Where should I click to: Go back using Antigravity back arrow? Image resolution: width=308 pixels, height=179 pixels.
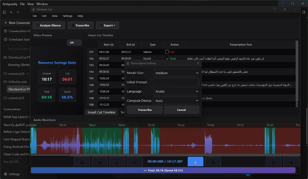11,12
